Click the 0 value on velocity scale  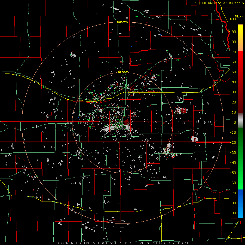pos(235,122)
